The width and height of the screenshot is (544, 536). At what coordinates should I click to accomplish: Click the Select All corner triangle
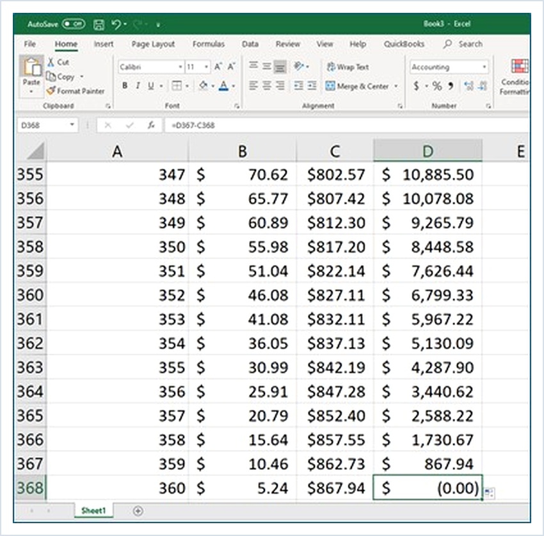point(35,151)
